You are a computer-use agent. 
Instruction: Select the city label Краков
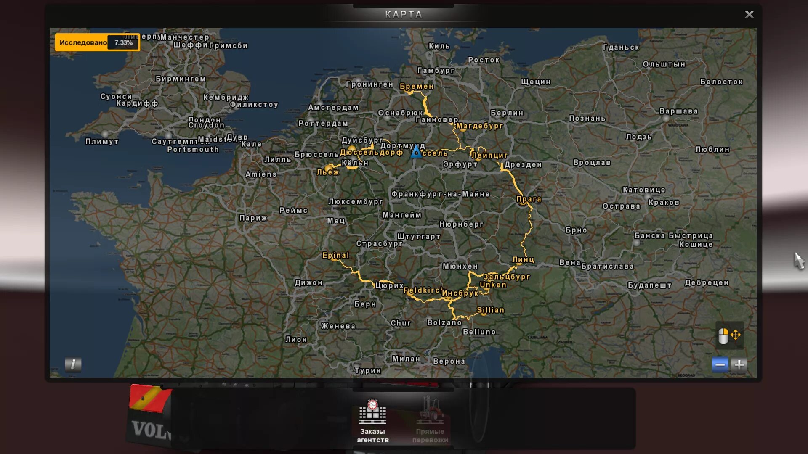(664, 203)
